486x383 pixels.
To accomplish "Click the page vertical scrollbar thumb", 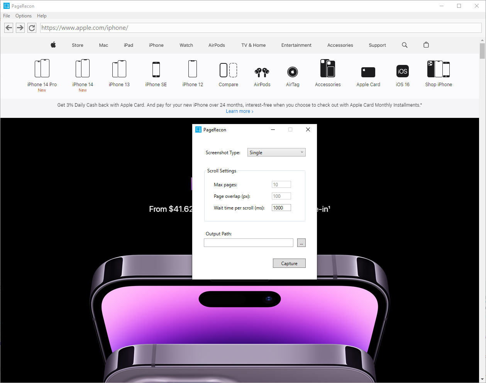I will pyautogui.click(x=483, y=51).
